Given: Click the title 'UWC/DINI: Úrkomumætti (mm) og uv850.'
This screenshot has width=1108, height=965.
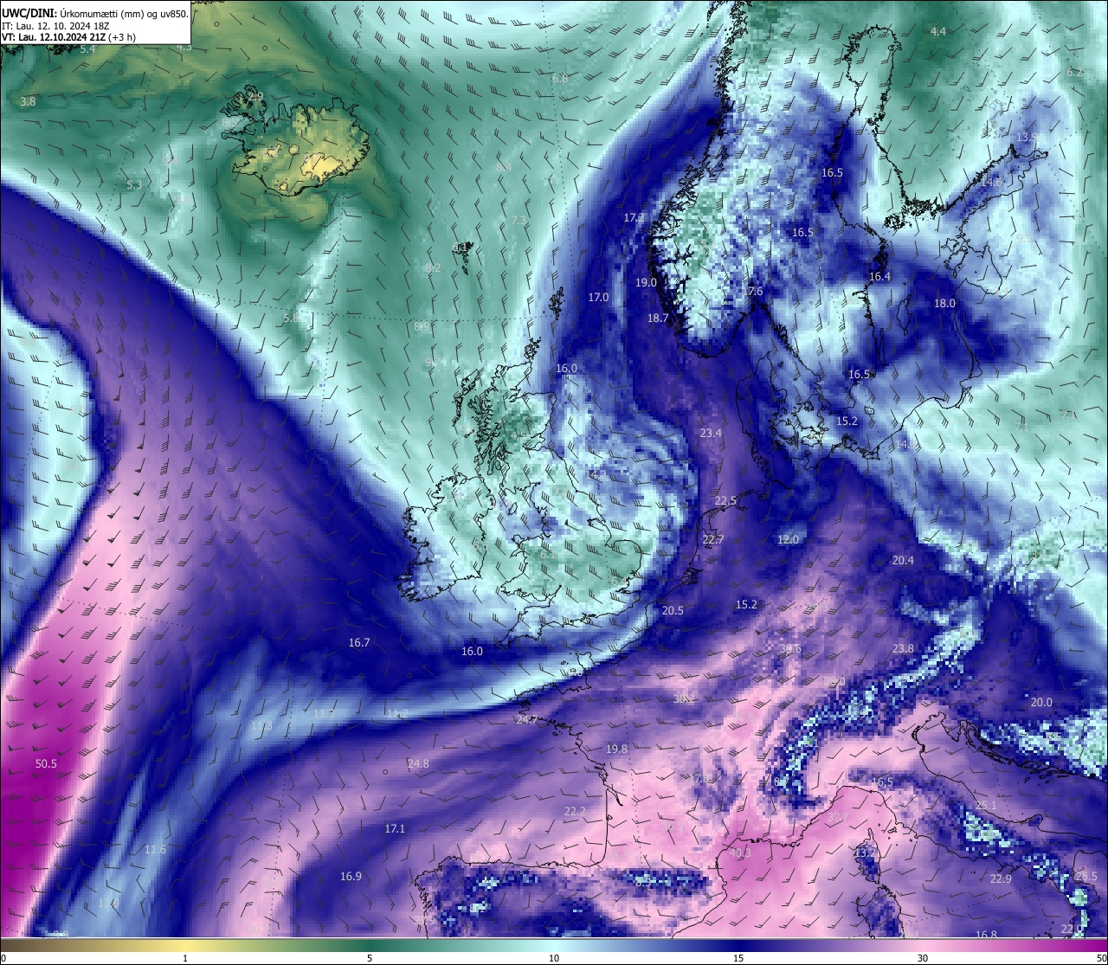Looking at the screenshot, I should (x=95, y=14).
